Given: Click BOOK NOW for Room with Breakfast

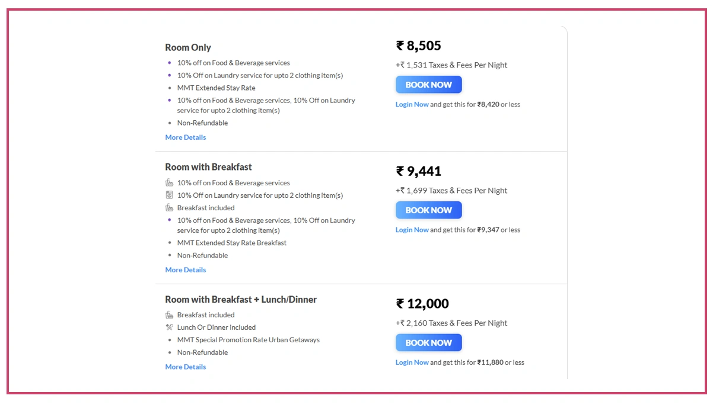Looking at the screenshot, I should 428,210.
